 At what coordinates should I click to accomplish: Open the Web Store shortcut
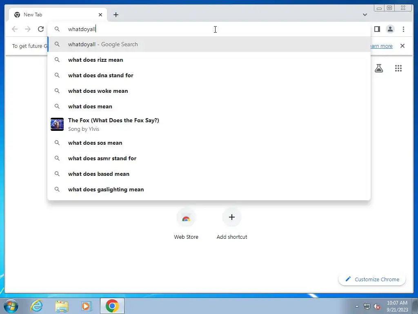pyautogui.click(x=186, y=224)
